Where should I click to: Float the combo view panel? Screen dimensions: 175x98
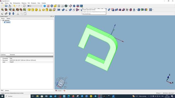51,16
